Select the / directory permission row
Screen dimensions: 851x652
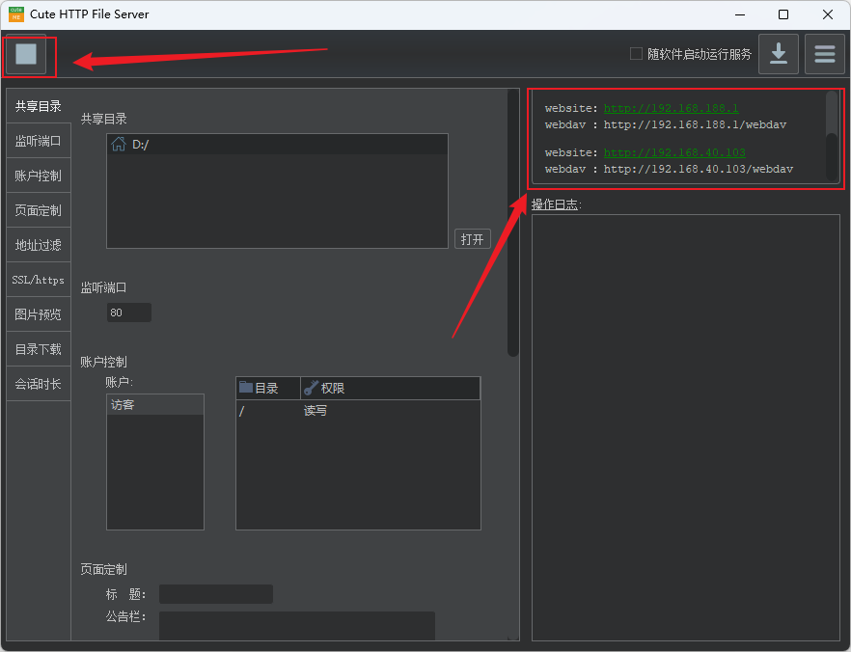[x=358, y=411]
